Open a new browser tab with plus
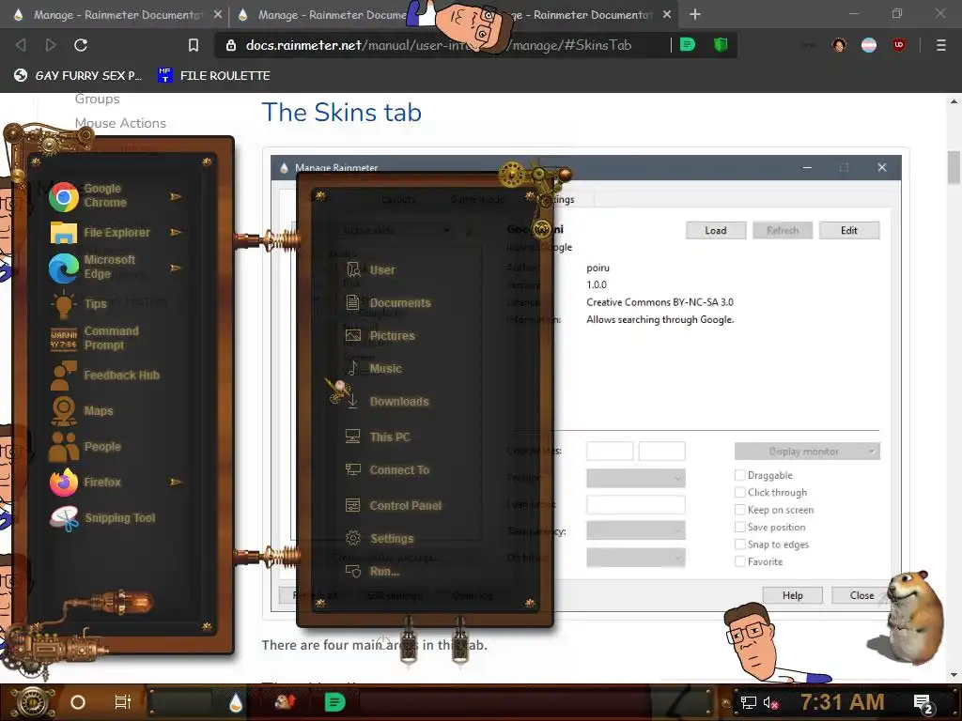This screenshot has height=721, width=962. tap(694, 14)
